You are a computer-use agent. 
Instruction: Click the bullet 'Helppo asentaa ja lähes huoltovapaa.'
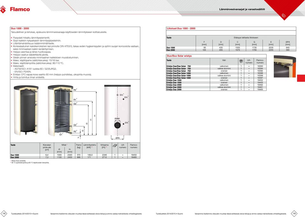[32, 52]
